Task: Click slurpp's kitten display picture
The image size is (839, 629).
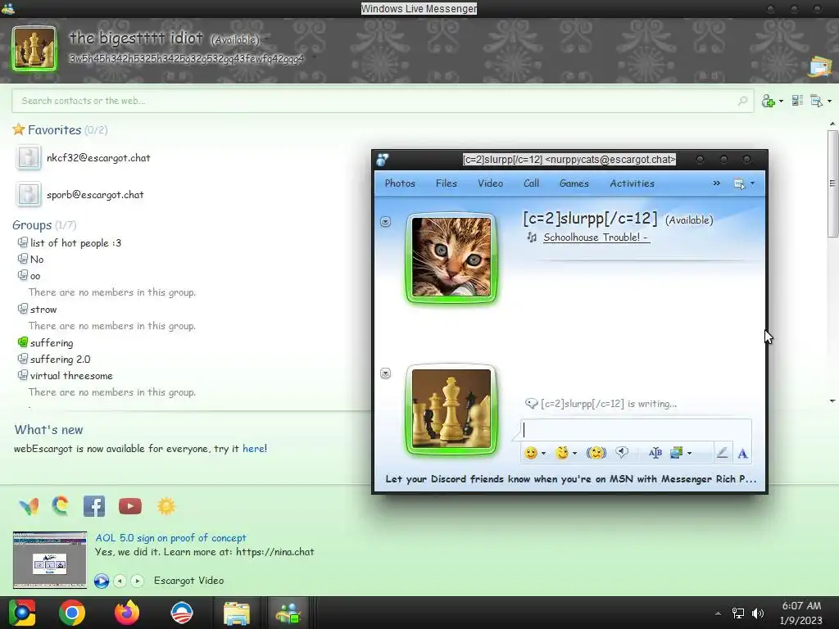Action: pos(451,257)
